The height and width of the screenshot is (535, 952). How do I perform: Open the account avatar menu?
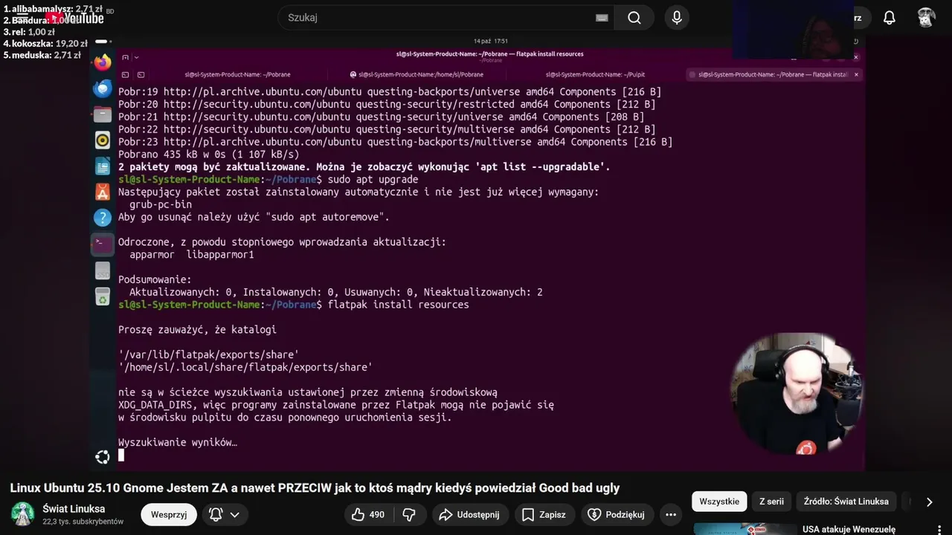coord(926,18)
